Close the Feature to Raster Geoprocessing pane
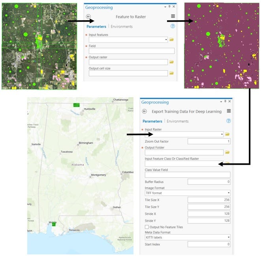 pos(174,6)
